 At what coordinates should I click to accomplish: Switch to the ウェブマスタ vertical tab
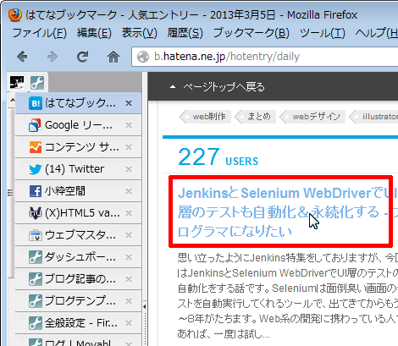tap(78, 235)
